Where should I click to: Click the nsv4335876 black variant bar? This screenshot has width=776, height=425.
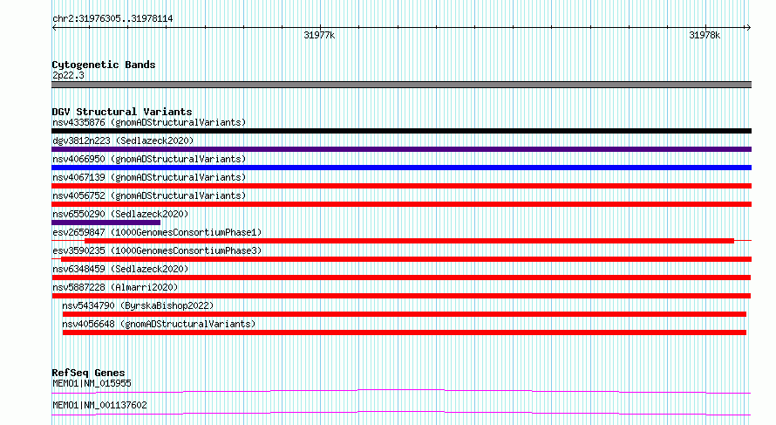[401, 131]
